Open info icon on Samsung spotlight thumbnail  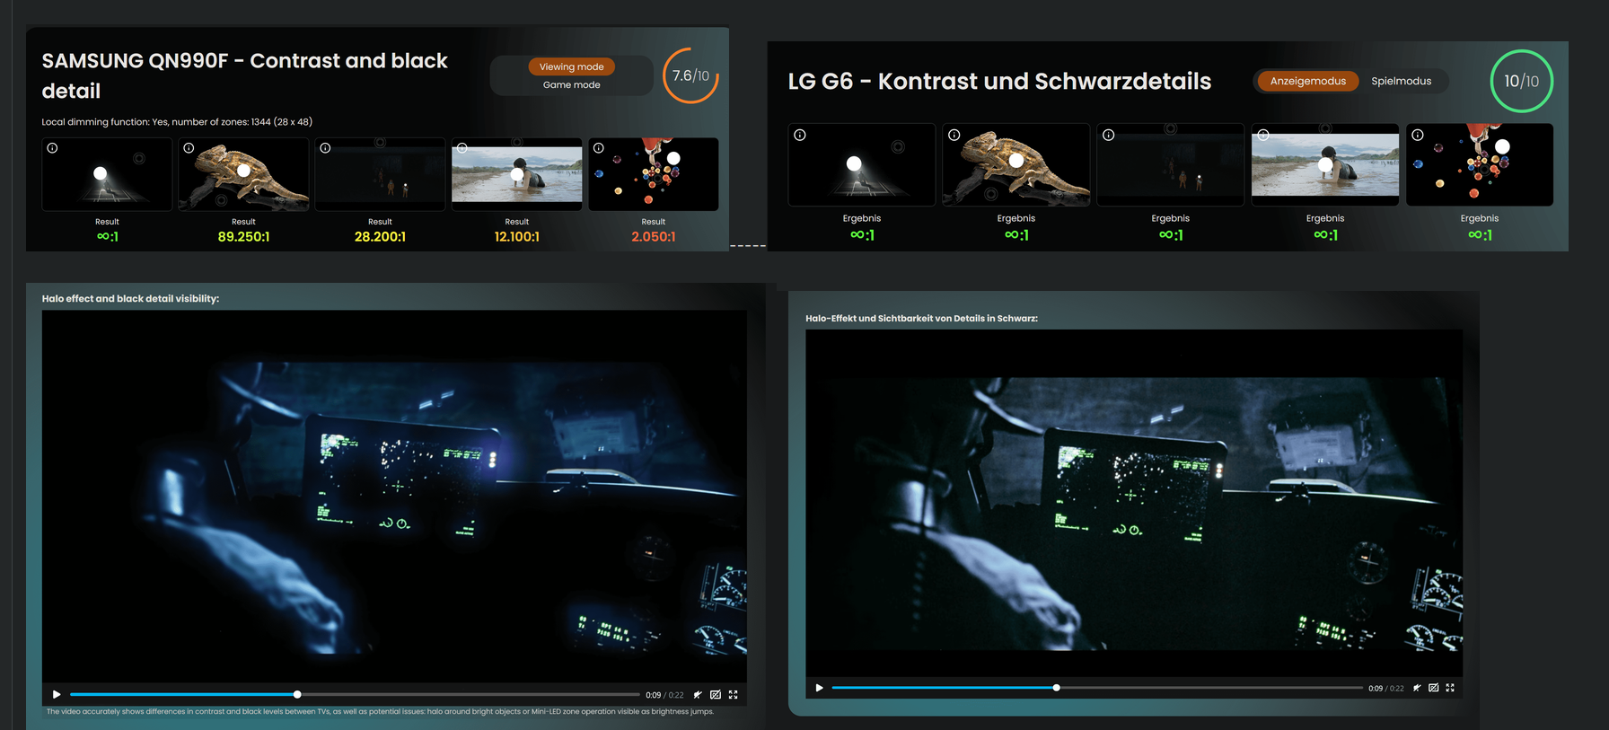52,148
